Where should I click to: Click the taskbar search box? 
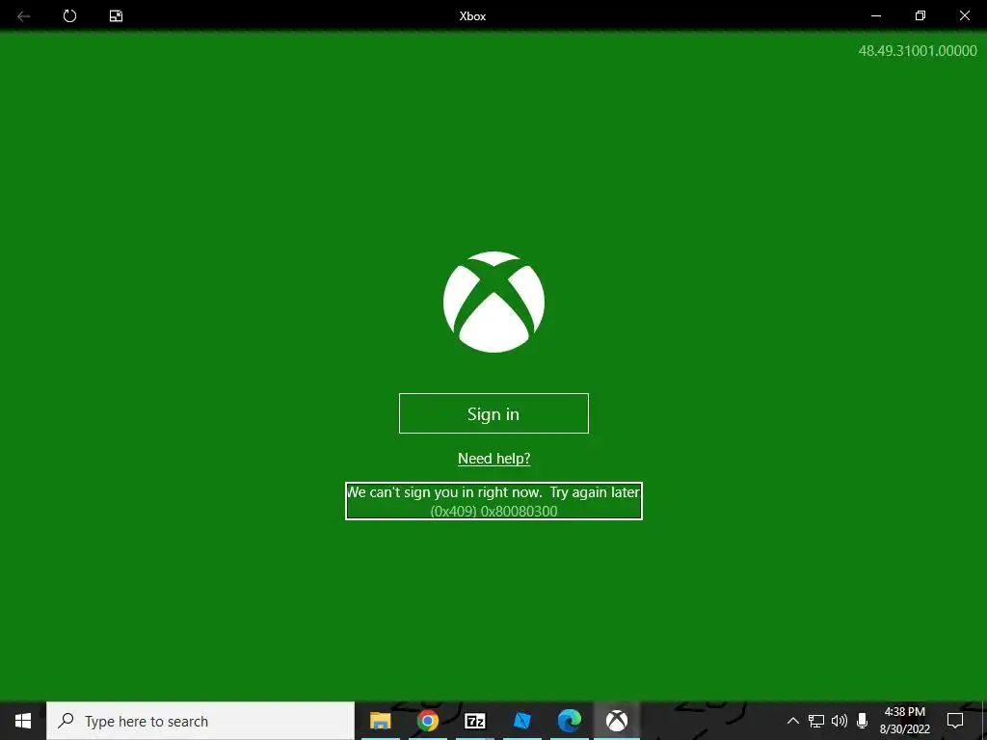tap(200, 721)
